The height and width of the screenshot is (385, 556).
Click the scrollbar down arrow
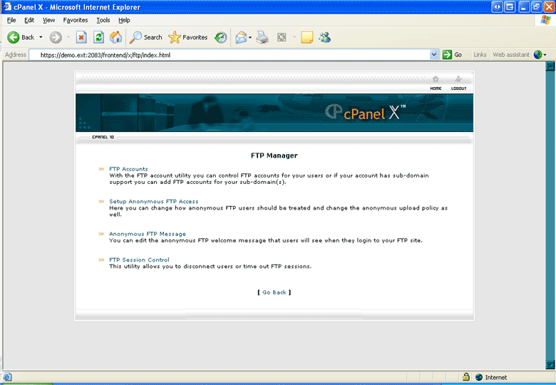(x=550, y=365)
